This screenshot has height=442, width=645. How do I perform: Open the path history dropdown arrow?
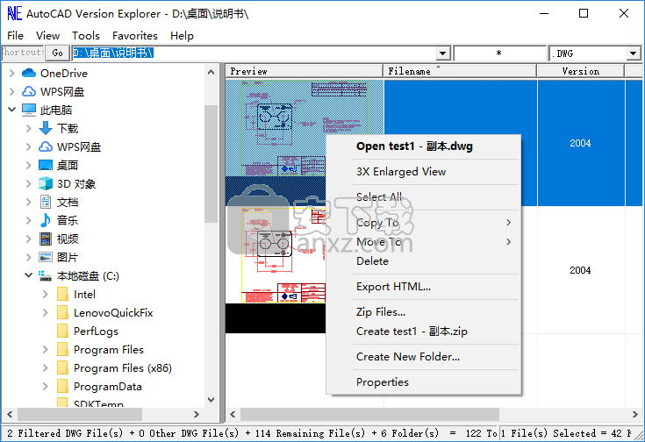[442, 53]
